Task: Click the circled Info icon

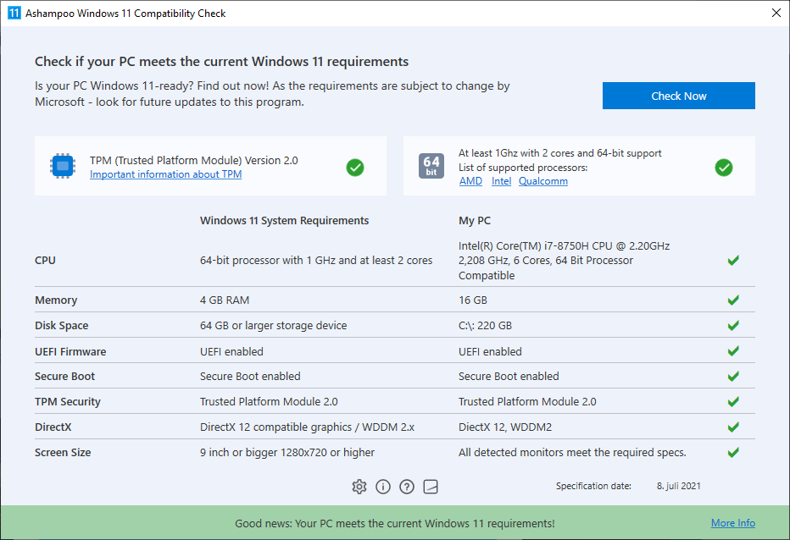Action: click(x=382, y=487)
